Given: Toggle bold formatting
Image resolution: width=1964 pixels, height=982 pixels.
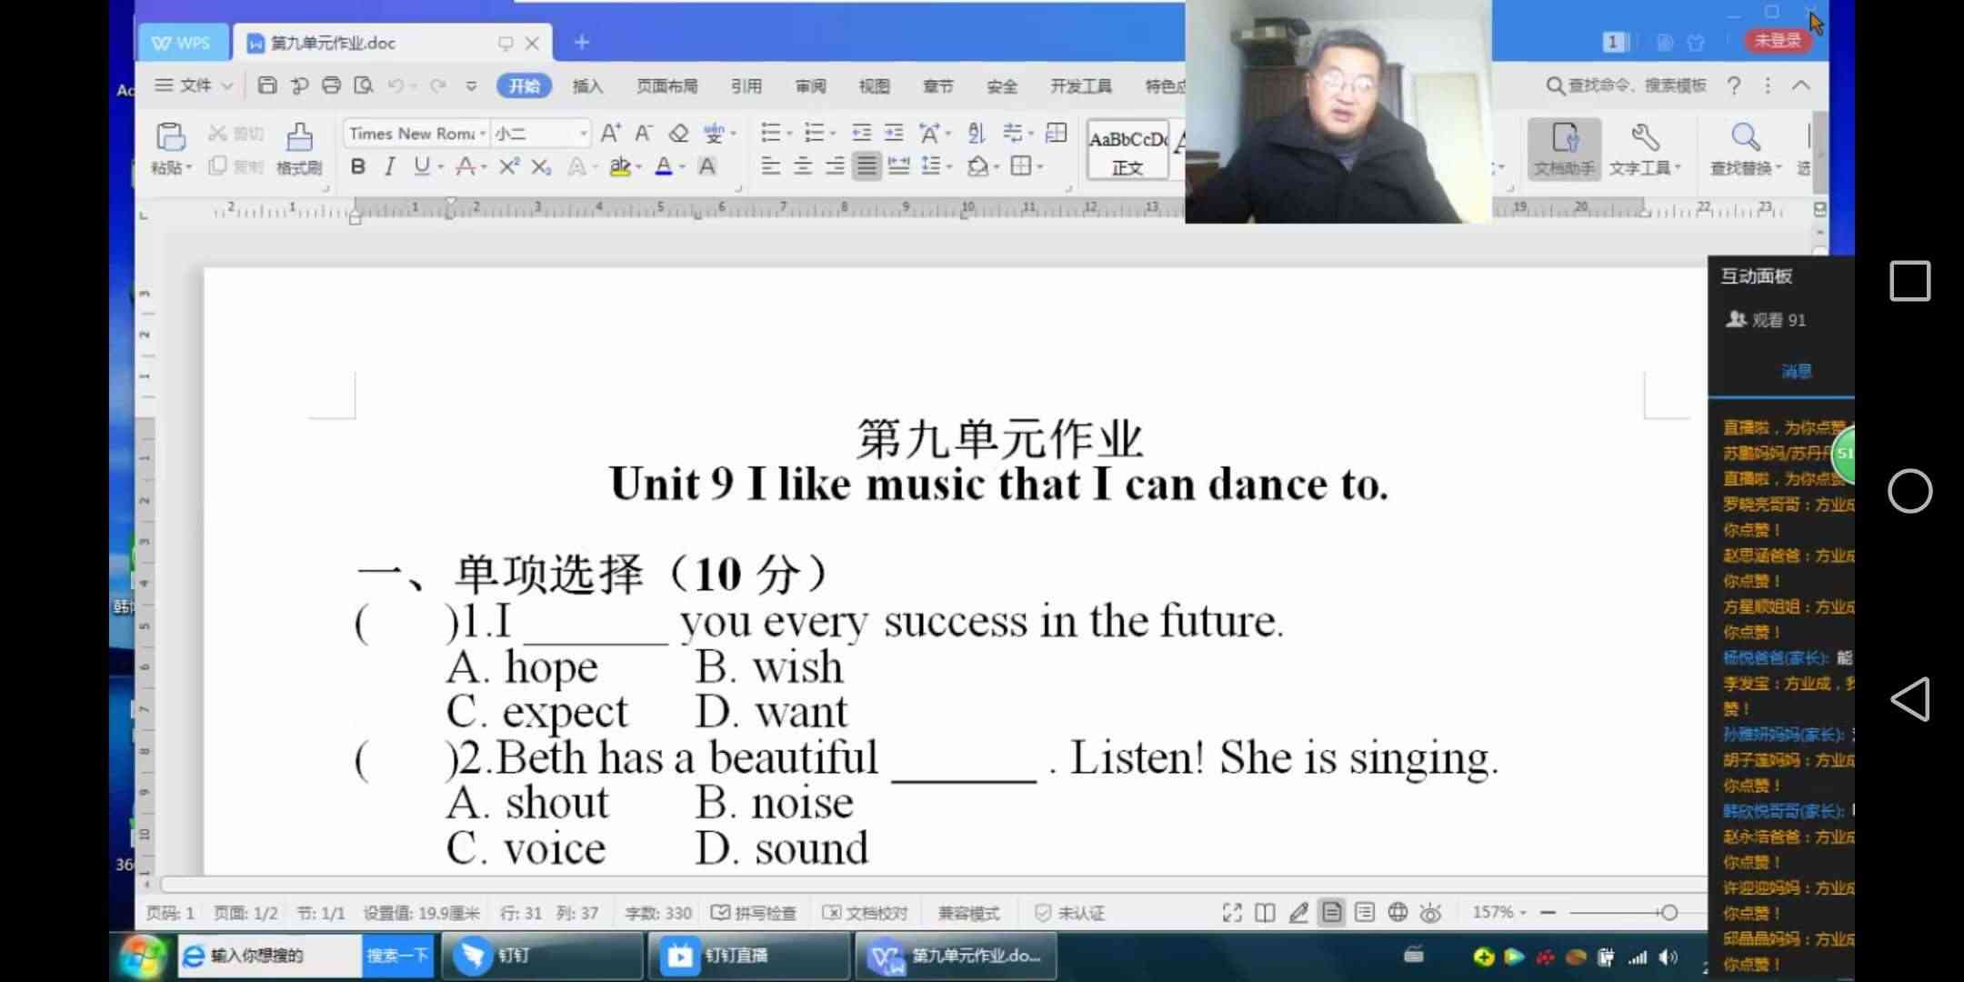Looking at the screenshot, I should point(357,166).
